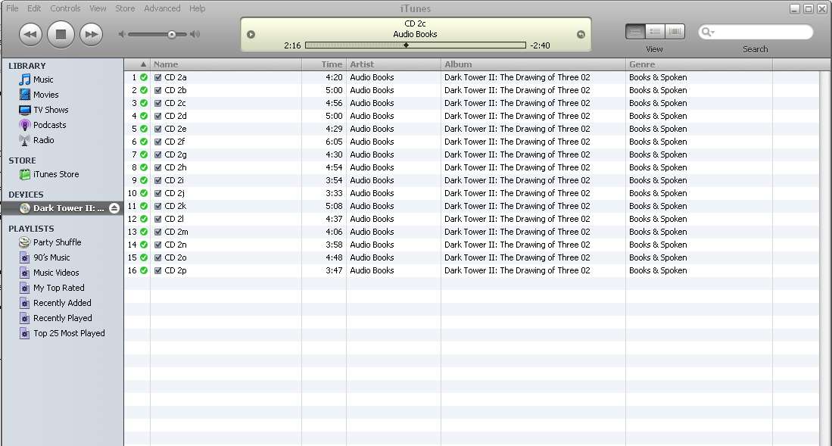Open the View menu
The height and width of the screenshot is (446, 832).
[x=98, y=8]
